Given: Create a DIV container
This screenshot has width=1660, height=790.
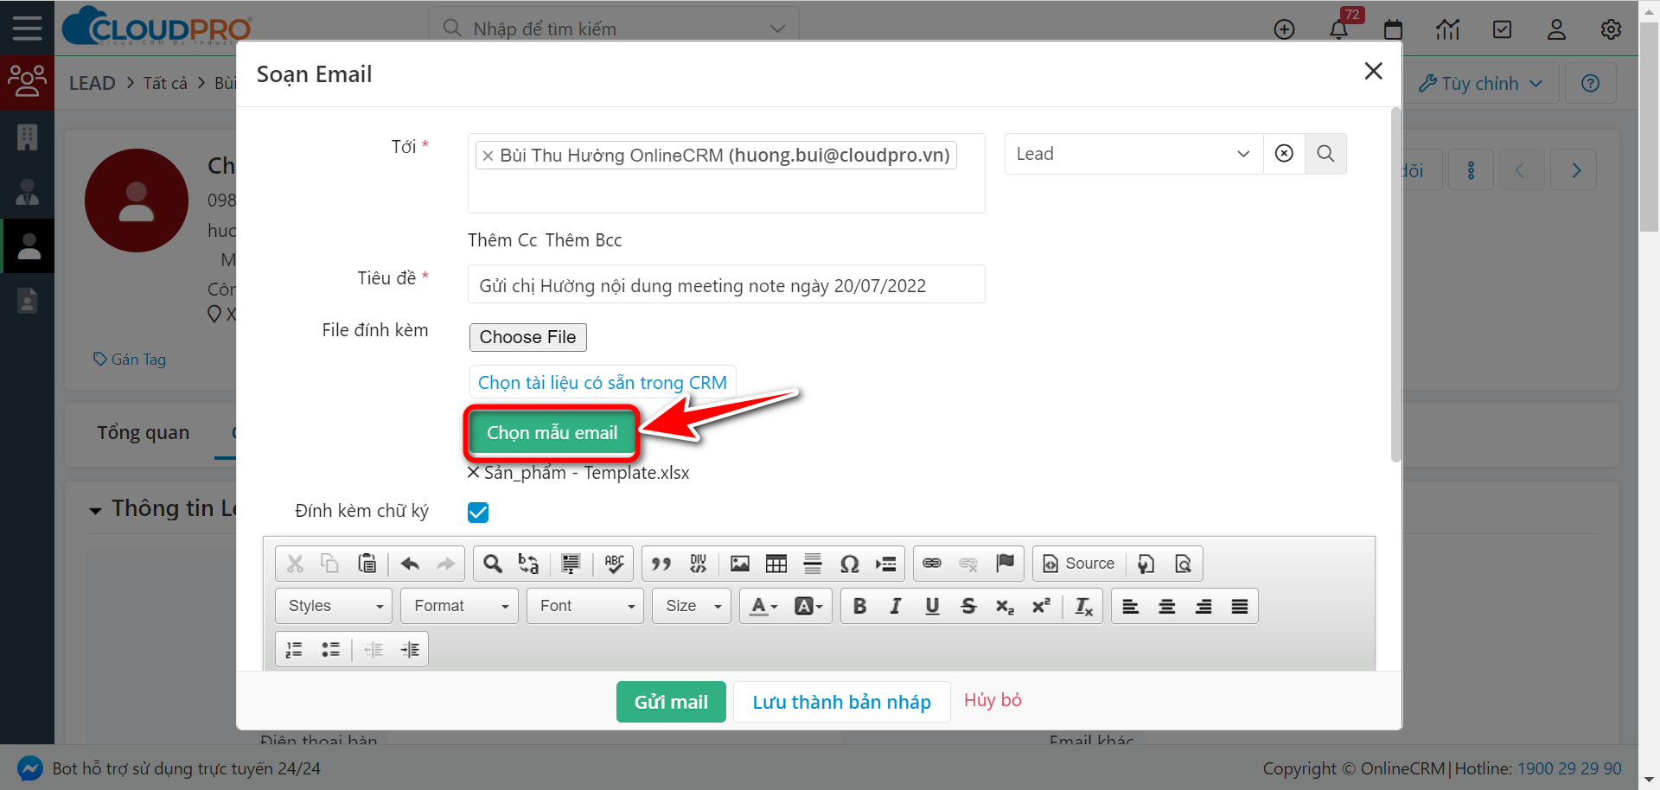Looking at the screenshot, I should point(698,564).
